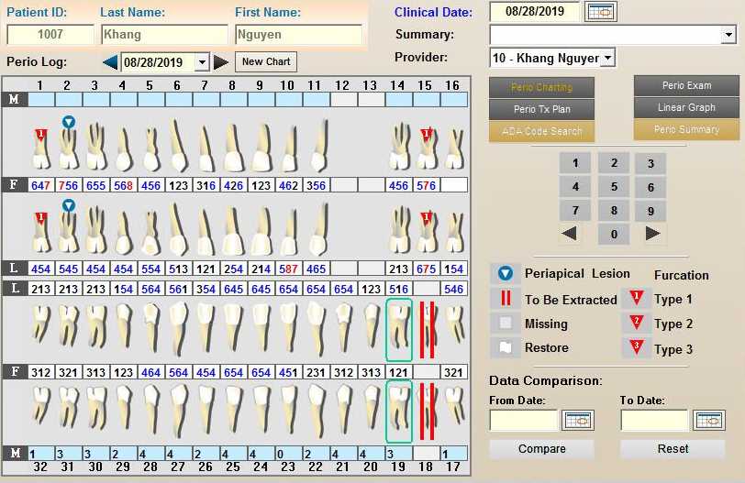Select upper lingual probing cell 587
This screenshot has height=483, width=745.
[288, 269]
